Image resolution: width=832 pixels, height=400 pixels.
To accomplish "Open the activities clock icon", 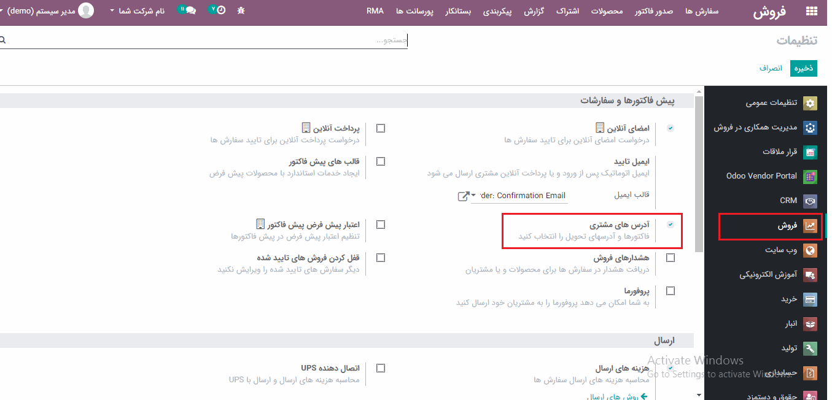I will click(x=221, y=10).
